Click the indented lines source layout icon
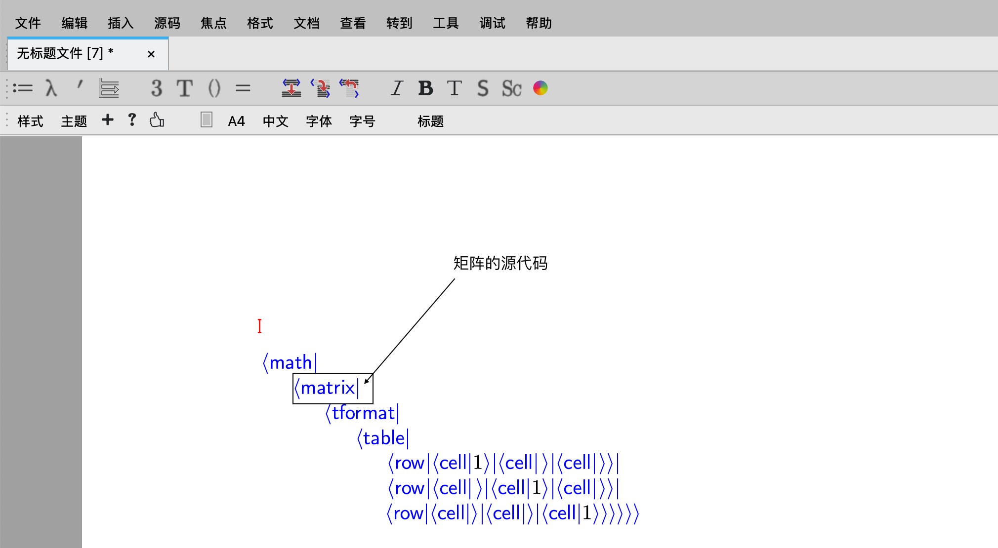The image size is (998, 548). click(x=109, y=88)
